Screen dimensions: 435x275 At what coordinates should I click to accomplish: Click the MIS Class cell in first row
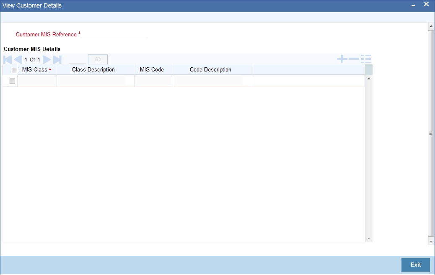point(37,81)
